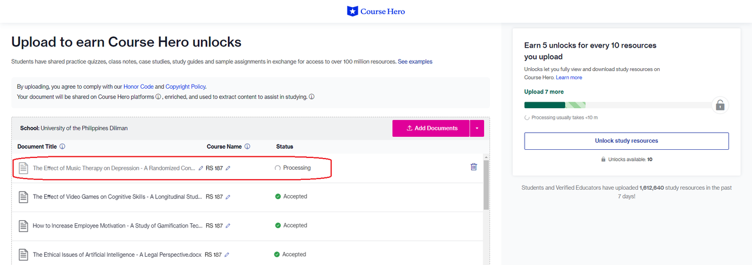Click 'Accepted' status in Ethical Issues row
The image size is (752, 265).
(294, 254)
